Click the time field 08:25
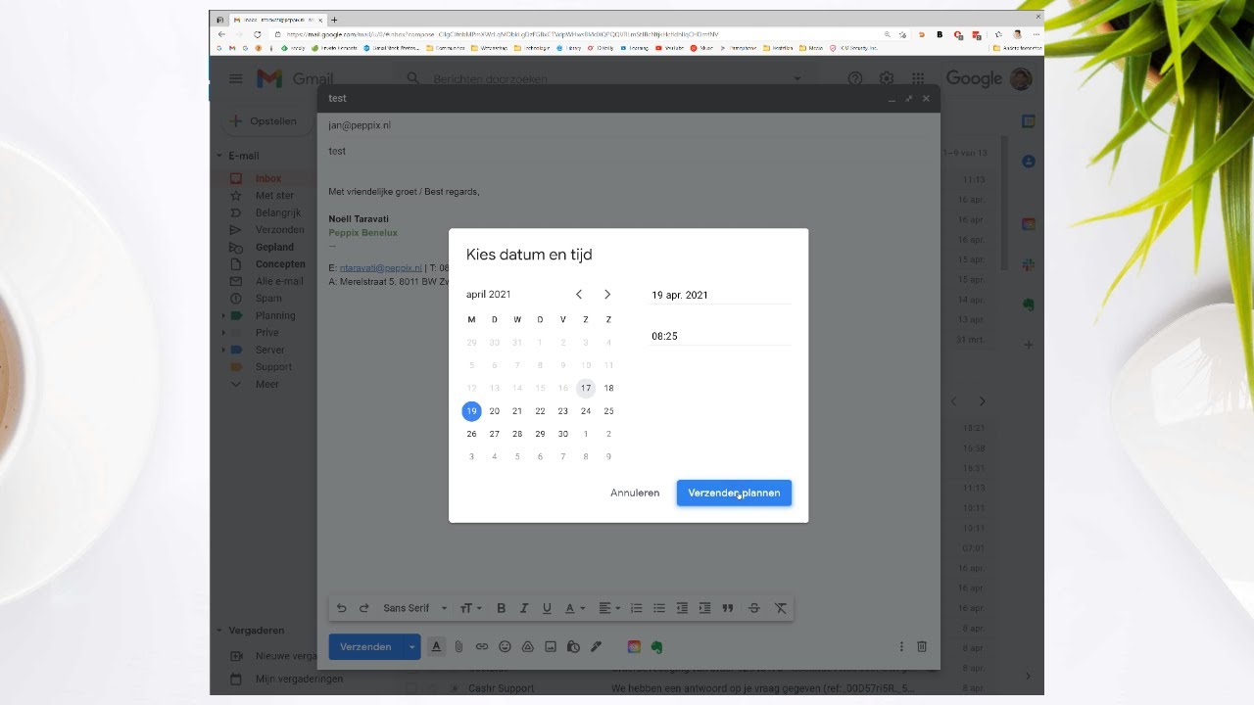The width and height of the screenshot is (1254, 705). click(720, 336)
